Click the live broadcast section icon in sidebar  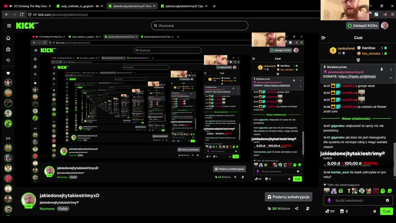8,138
